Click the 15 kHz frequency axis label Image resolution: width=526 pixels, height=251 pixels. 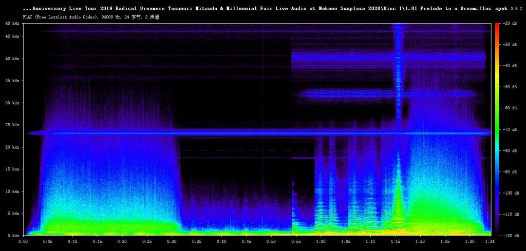(12, 169)
